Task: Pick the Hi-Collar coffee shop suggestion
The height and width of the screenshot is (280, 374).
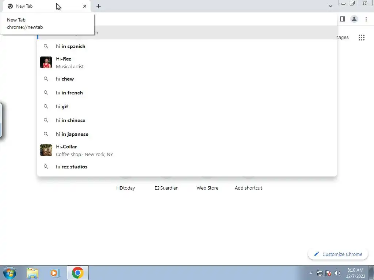Action: pos(187,150)
